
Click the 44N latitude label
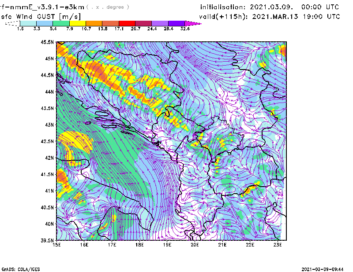pos(49,92)
